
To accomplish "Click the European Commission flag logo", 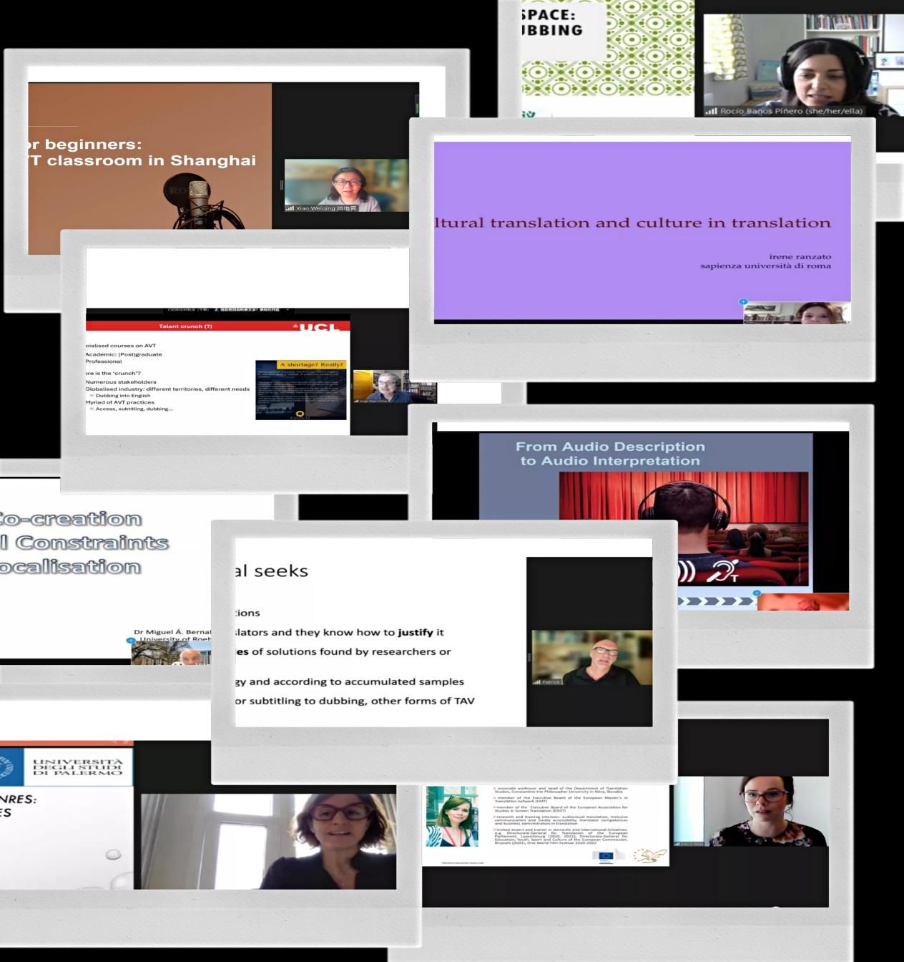I will (602, 856).
